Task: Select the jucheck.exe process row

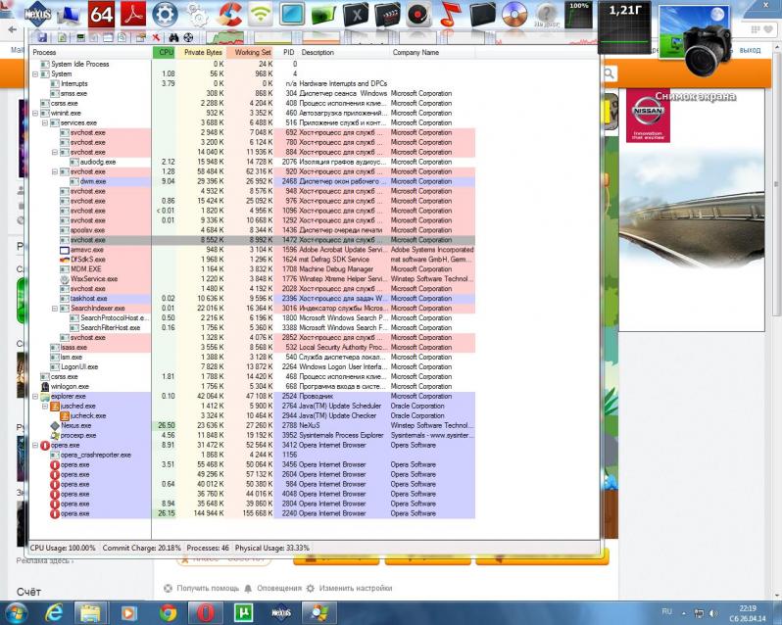Action: pos(252,415)
